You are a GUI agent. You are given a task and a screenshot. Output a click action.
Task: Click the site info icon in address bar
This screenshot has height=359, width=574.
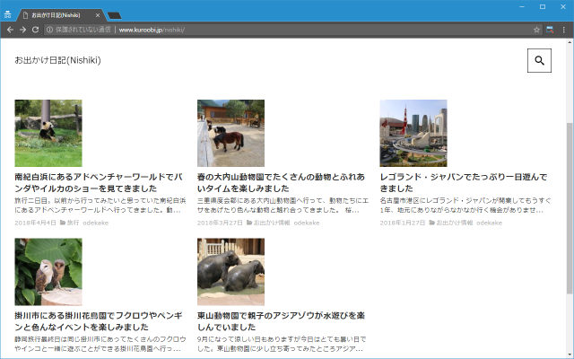50,30
